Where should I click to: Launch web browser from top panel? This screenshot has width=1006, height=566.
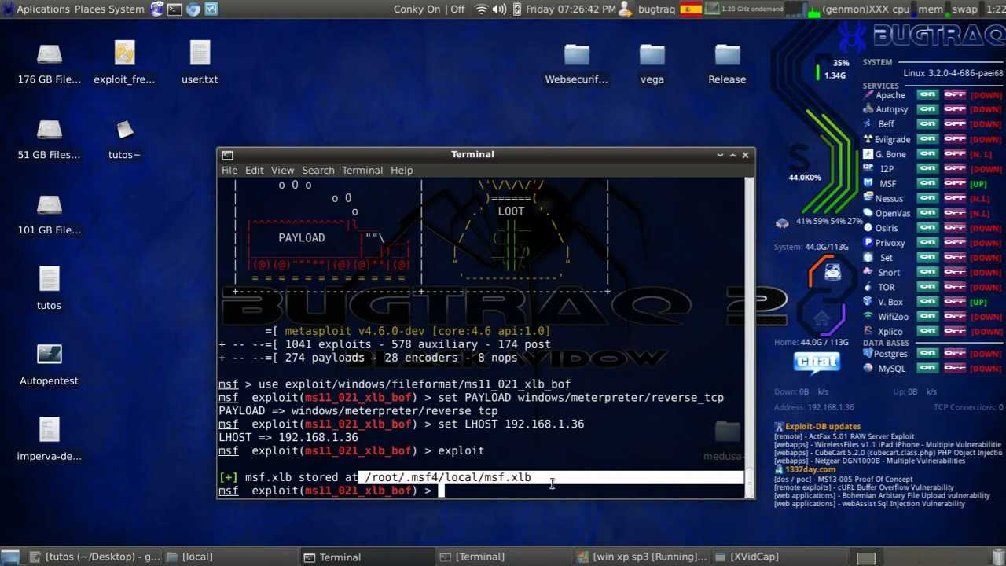193,9
